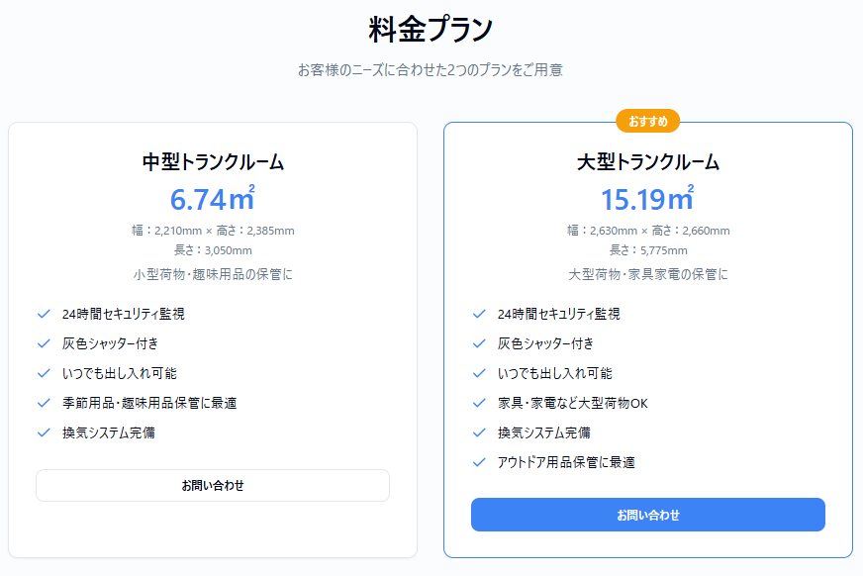863x576 pixels.
Task: Click the 料金プラン page heading
Action: click(431, 30)
